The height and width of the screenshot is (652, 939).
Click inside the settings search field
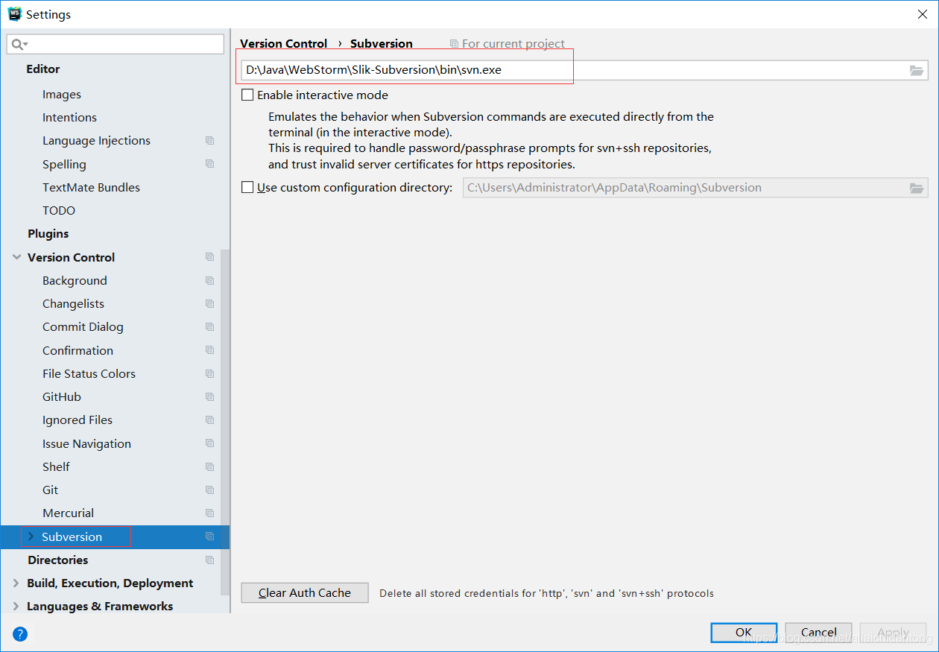[116, 45]
